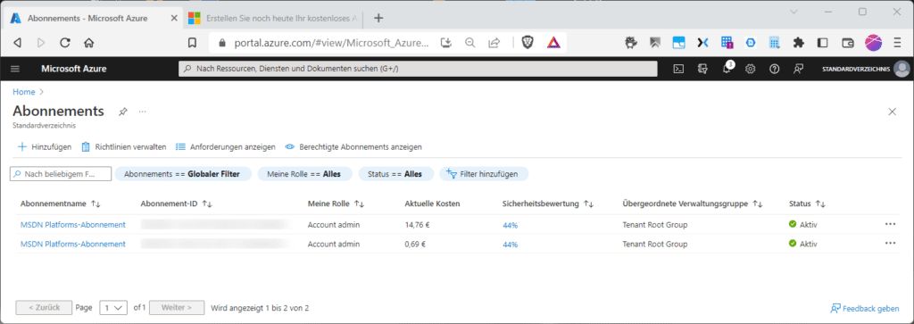Open MSDN Platforms-Abonnement costing 14,76 €
This screenshot has width=914, height=324.
(x=73, y=224)
